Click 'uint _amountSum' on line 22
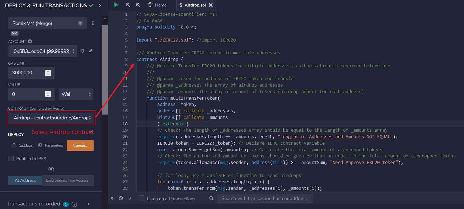This screenshot has height=209, width=464. [x=177, y=150]
